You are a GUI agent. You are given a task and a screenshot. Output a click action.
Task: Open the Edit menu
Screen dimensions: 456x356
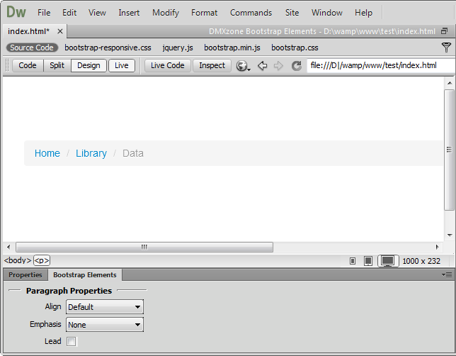click(69, 13)
